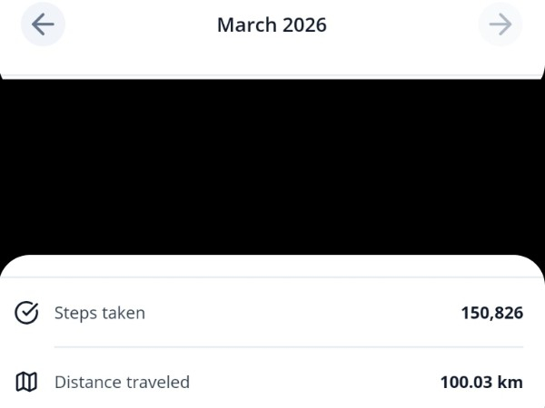The height and width of the screenshot is (408, 545).
Task: Go to previous month with back arrow
Action: 43,24
